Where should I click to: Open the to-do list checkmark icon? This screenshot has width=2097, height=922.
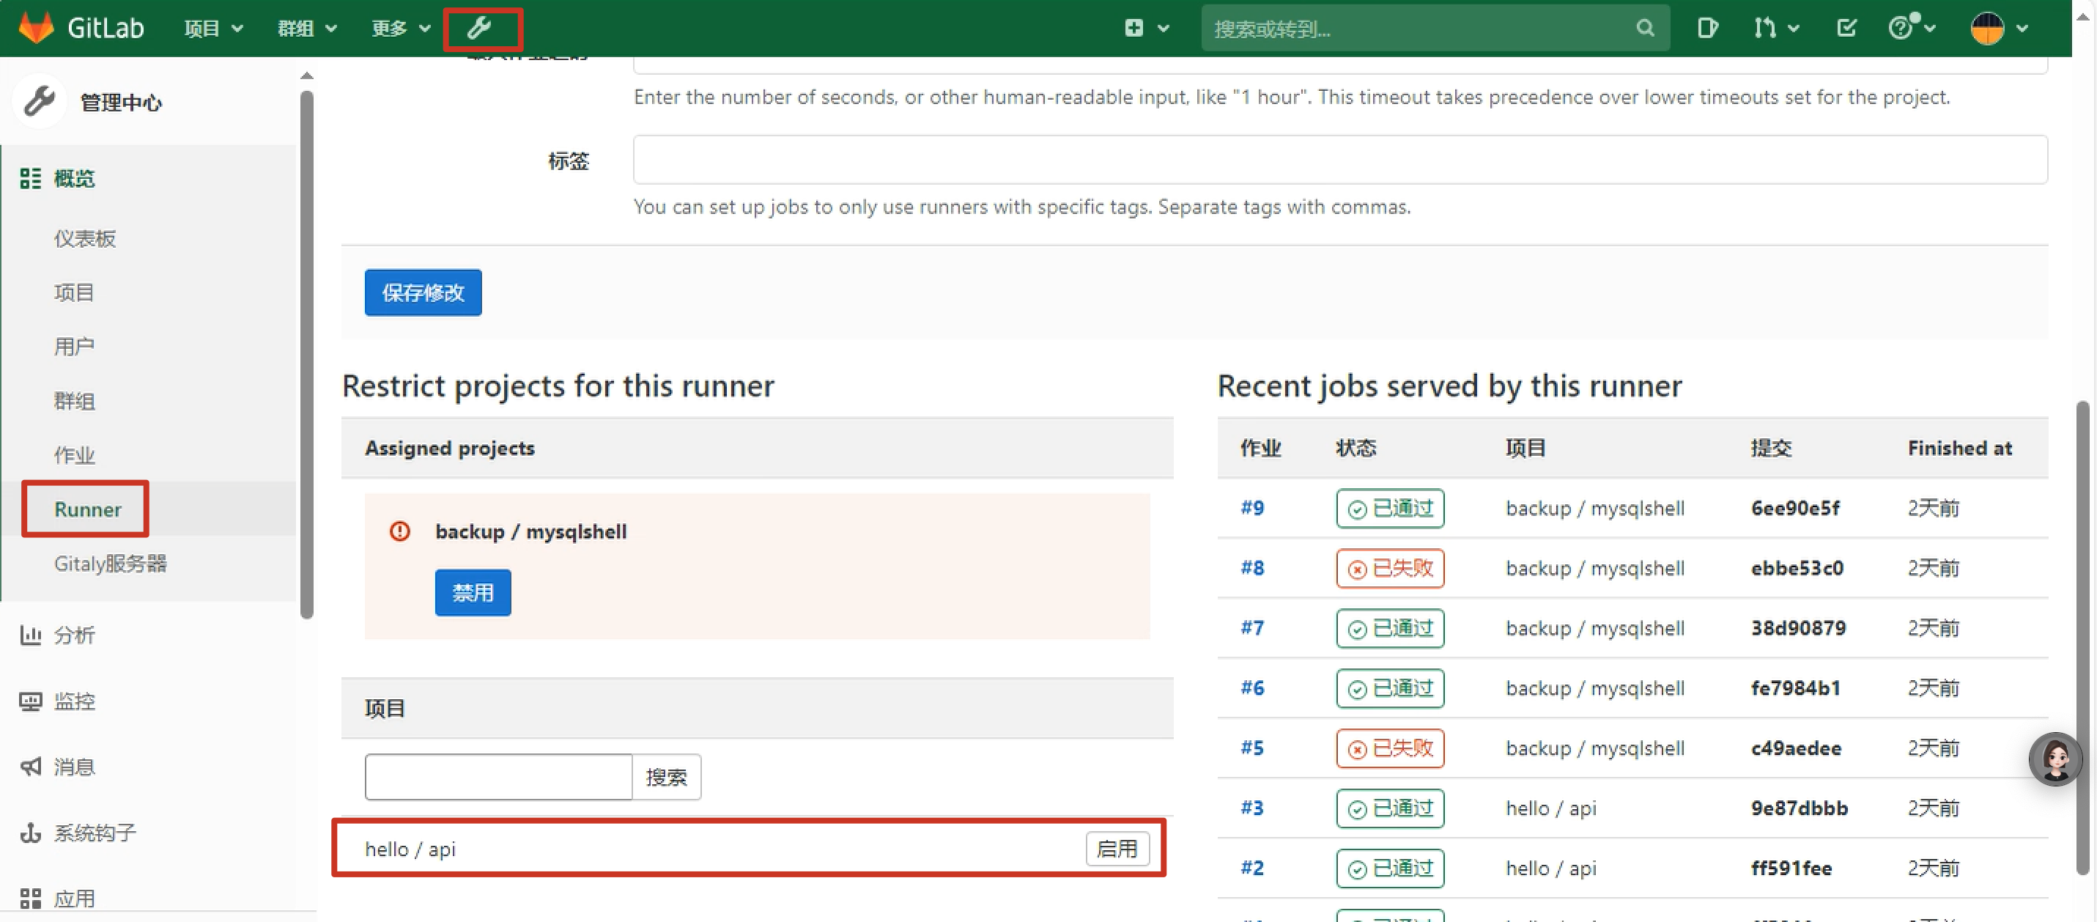click(x=1846, y=29)
